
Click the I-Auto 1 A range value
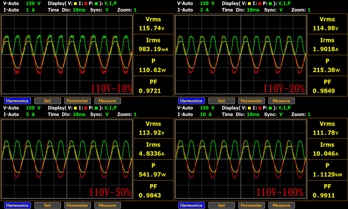[x=30, y=10]
